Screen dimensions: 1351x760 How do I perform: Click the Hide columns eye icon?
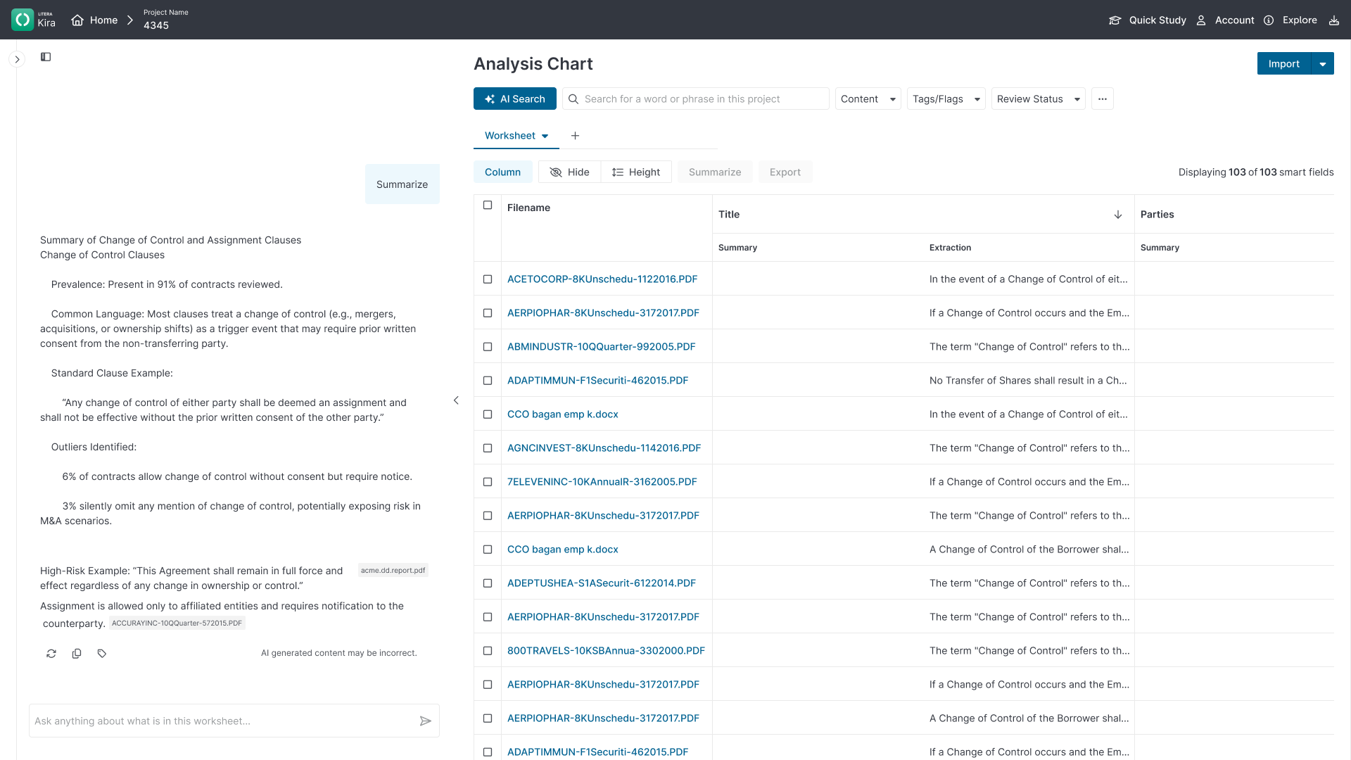pyautogui.click(x=556, y=172)
